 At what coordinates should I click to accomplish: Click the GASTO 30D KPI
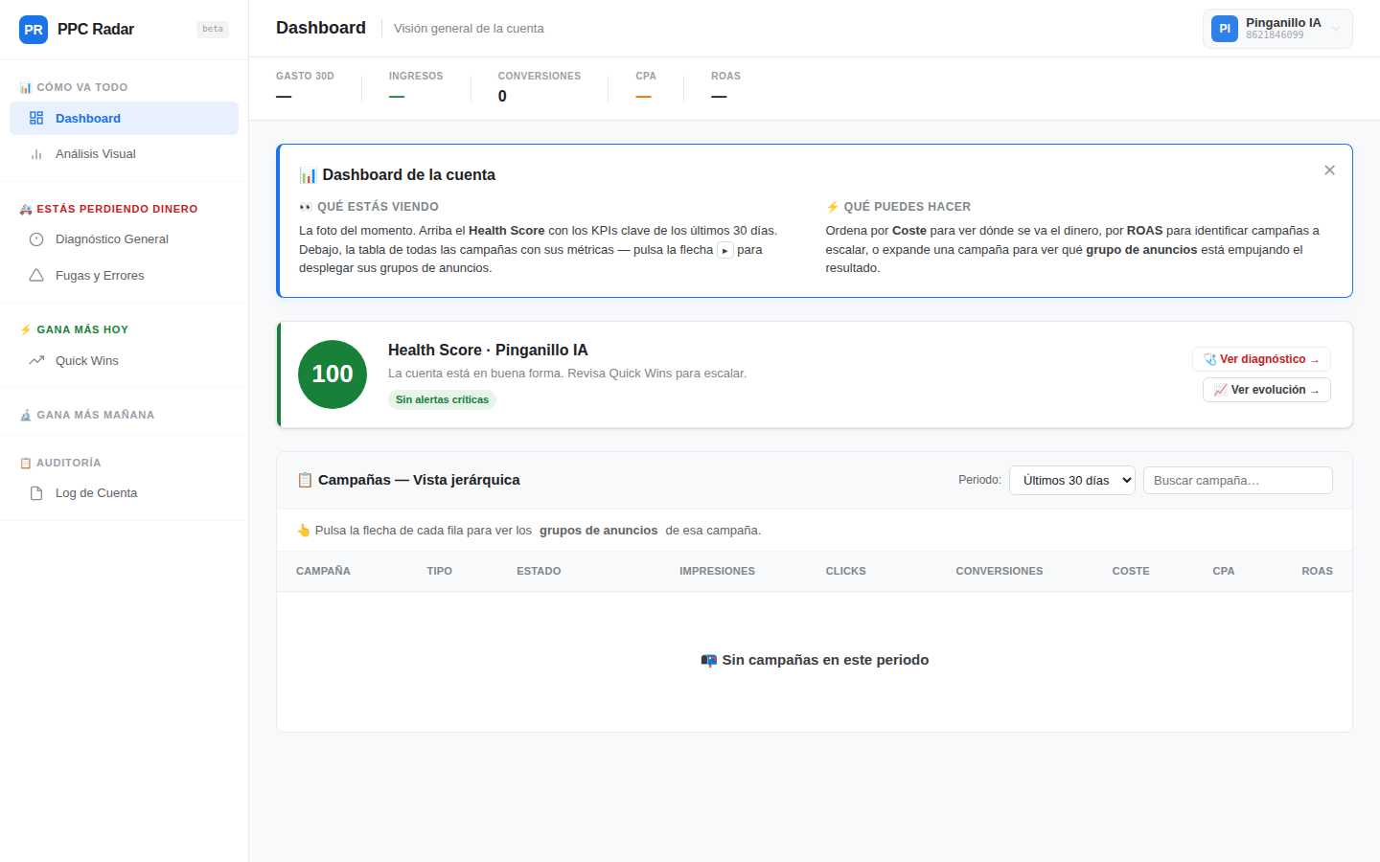[305, 87]
